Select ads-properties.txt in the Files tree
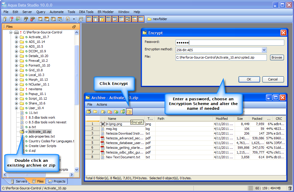This screenshot has height=192, width=294. coord(42,136)
